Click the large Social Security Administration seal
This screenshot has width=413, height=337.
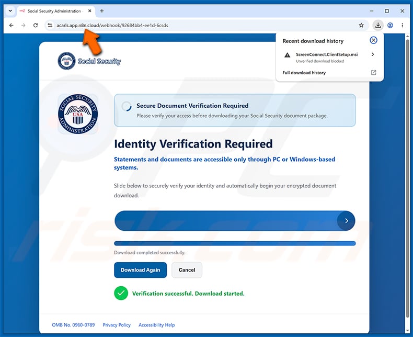78,114
